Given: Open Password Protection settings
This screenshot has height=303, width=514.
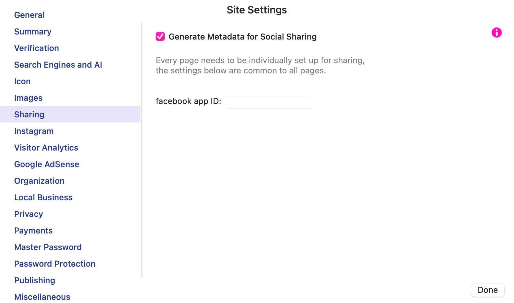Looking at the screenshot, I should [x=55, y=264].
